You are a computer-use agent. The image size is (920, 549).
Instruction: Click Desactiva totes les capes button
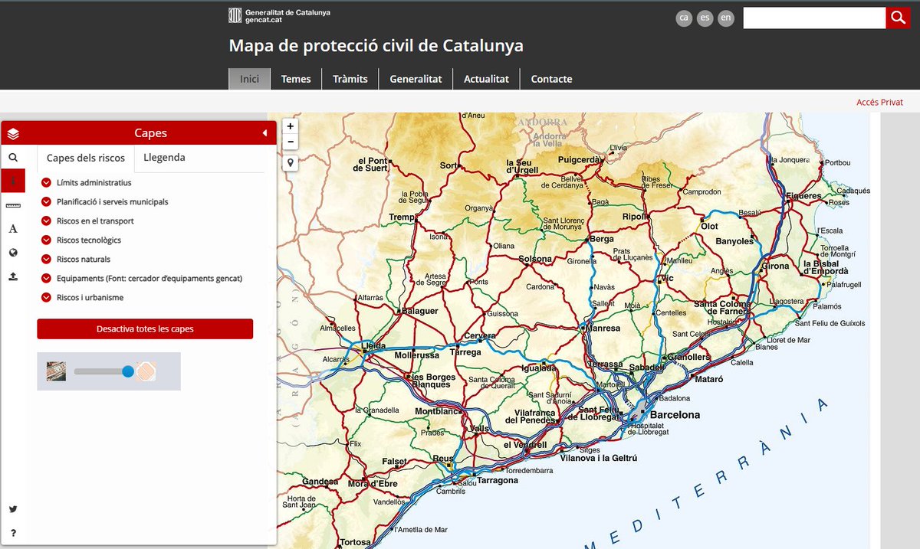[x=145, y=328]
